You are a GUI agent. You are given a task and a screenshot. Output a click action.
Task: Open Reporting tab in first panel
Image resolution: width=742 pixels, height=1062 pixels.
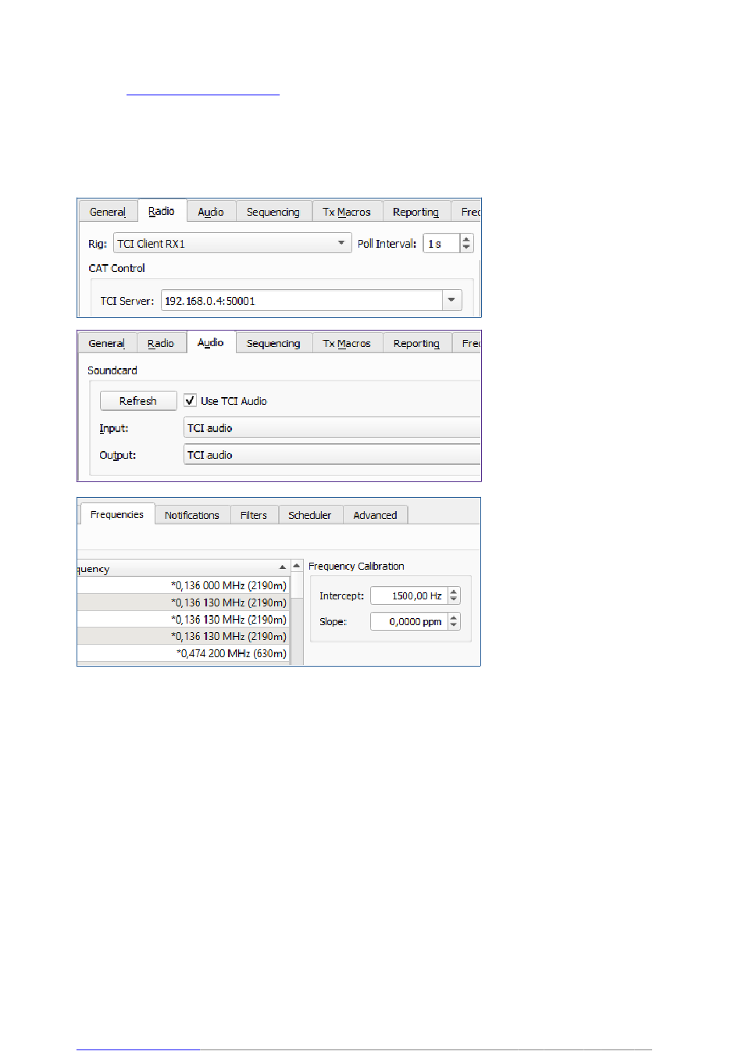pyautogui.click(x=416, y=212)
